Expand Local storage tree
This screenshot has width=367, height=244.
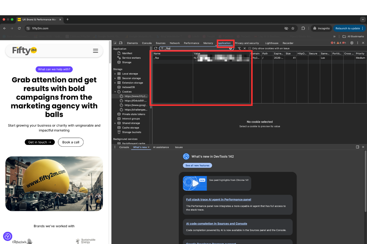coord(115,74)
